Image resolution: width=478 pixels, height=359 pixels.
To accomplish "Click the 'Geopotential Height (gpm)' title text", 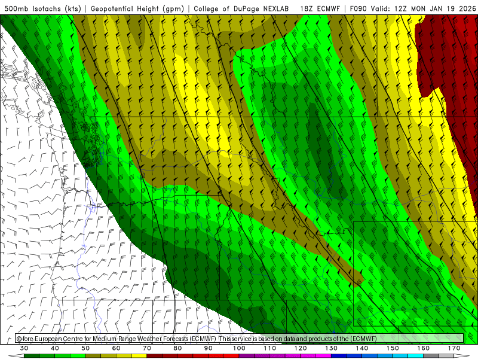I will pyautogui.click(x=137, y=9).
